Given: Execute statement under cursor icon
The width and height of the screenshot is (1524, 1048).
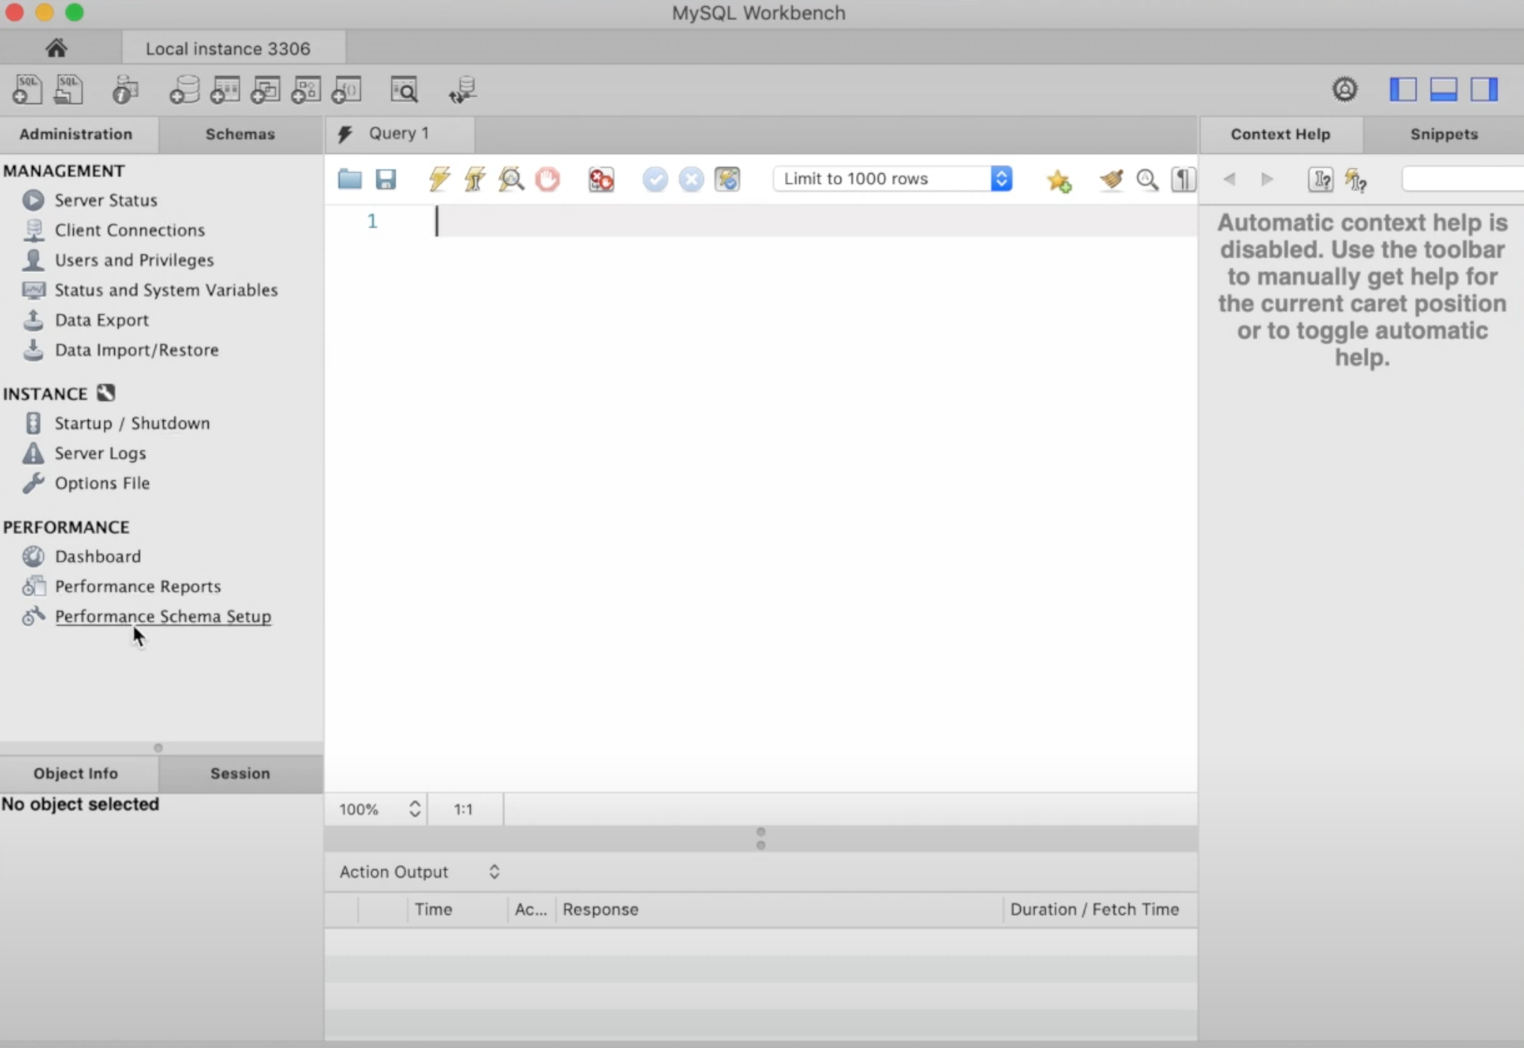Looking at the screenshot, I should tap(475, 179).
